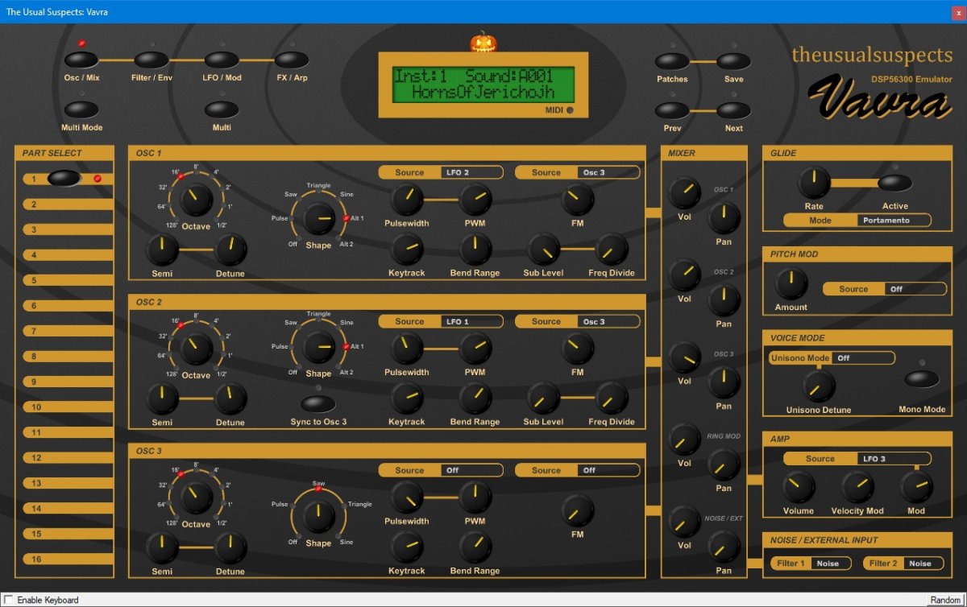Click the Mixer OSC 1 Vol knob
Viewport: 967px width, 607px height.
click(684, 192)
